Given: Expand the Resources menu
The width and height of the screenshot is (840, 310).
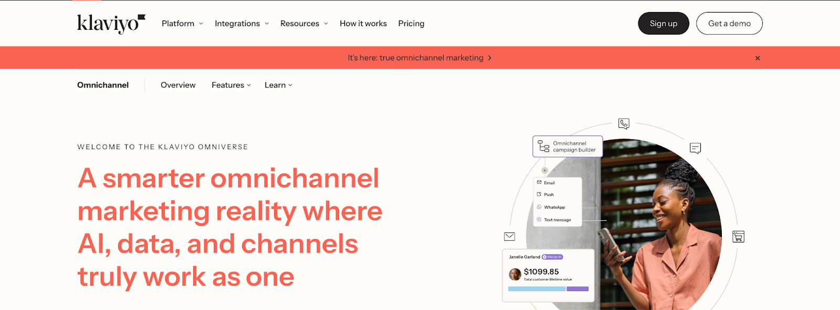Looking at the screenshot, I should tap(304, 24).
